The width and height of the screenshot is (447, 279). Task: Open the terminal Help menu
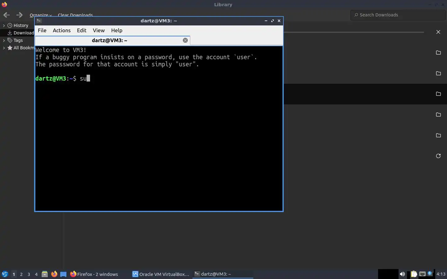click(x=117, y=30)
